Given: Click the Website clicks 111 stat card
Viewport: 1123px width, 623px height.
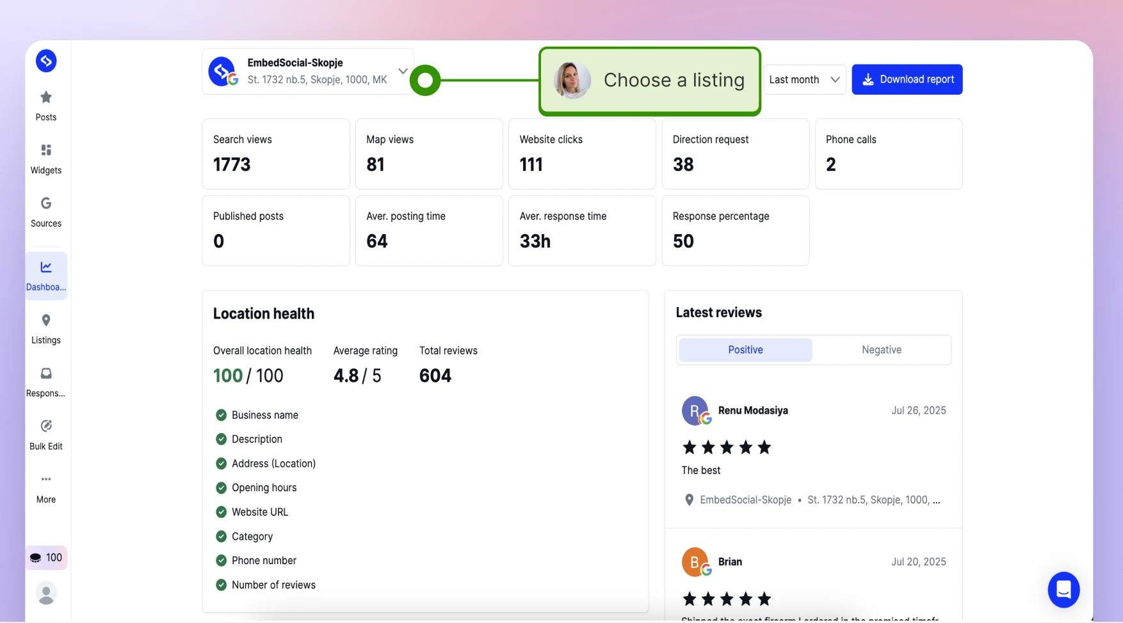Looking at the screenshot, I should [582, 154].
